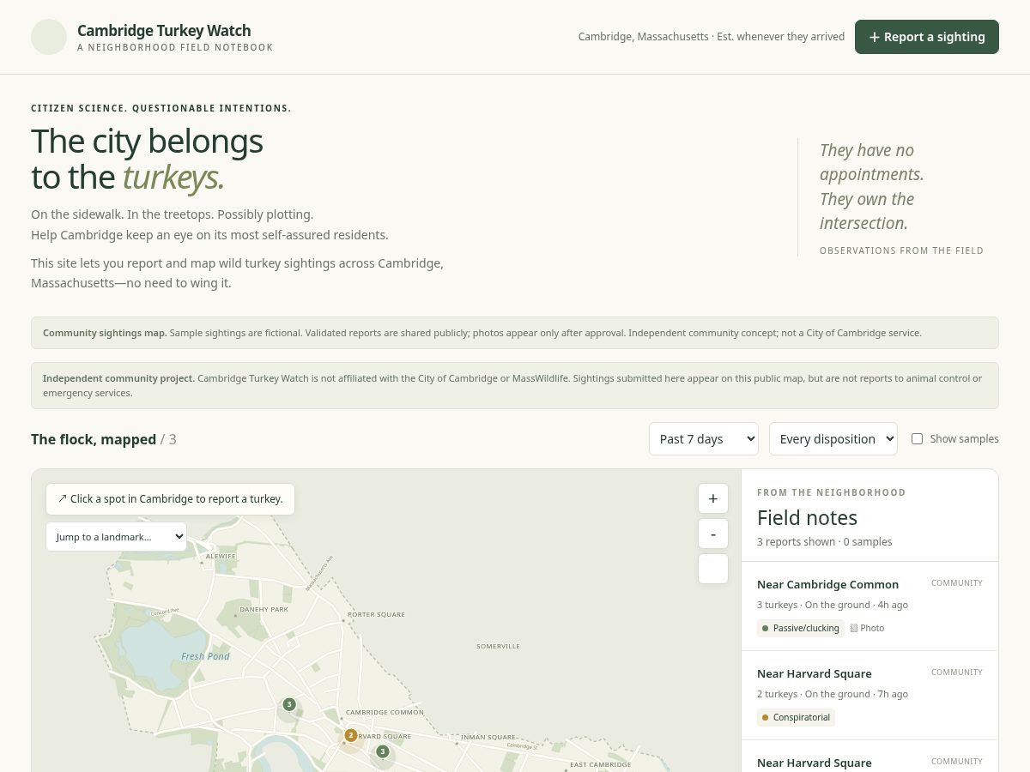Click 'Cambridge, Massachusetts · Est. whenever they arrived' text
This screenshot has width=1030, height=772.
pyautogui.click(x=712, y=37)
